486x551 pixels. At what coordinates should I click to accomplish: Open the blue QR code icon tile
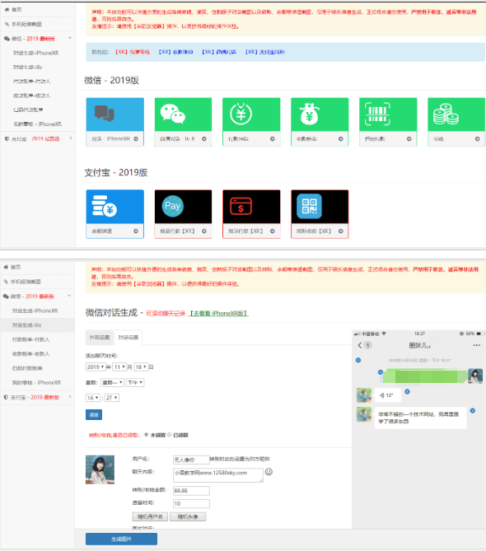pyautogui.click(x=309, y=206)
